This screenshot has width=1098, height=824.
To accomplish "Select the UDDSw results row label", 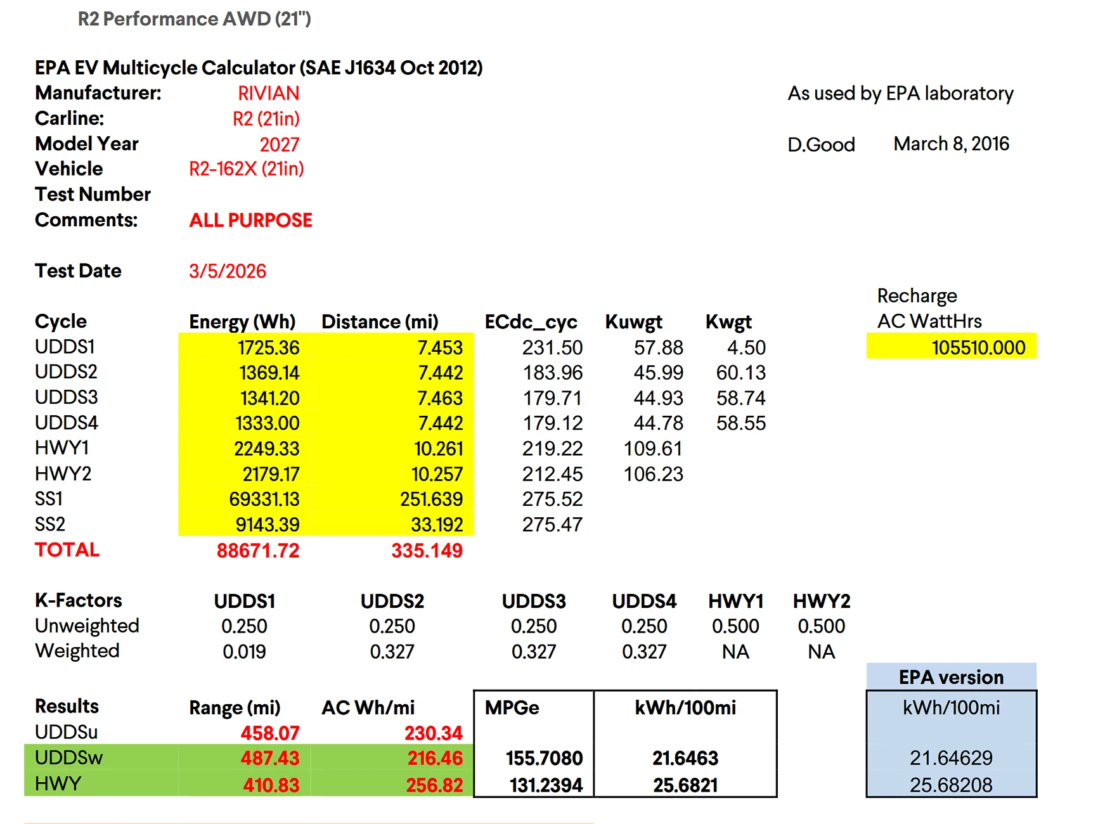I will (x=68, y=757).
